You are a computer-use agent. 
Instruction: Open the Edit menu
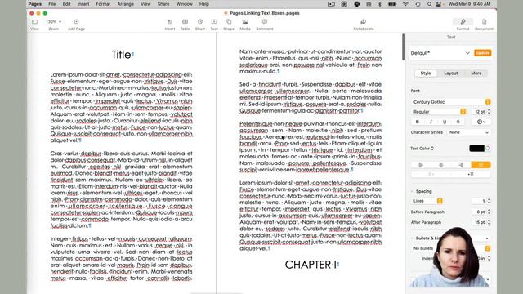pyautogui.click(x=67, y=4)
